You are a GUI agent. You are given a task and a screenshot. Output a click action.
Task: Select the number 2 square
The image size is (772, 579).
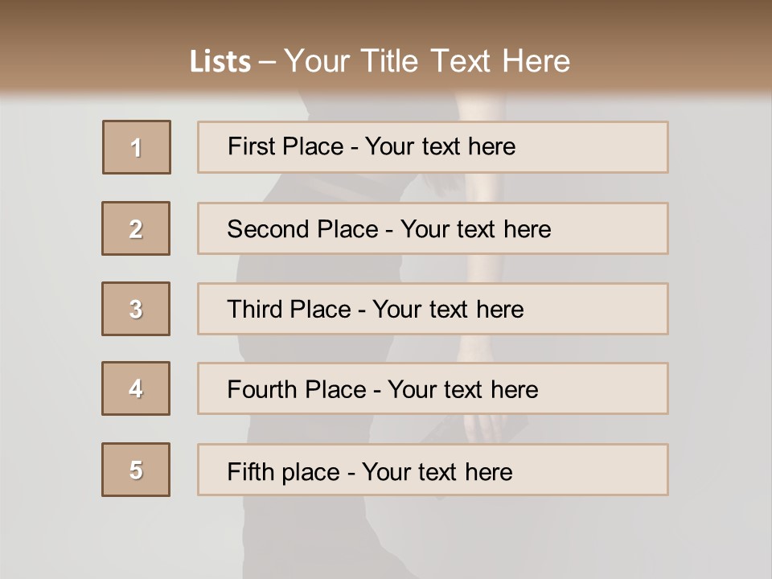[x=136, y=228]
